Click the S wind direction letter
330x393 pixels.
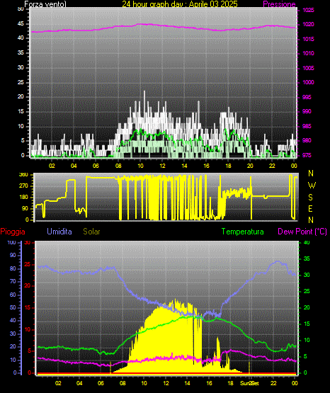coord(310,198)
